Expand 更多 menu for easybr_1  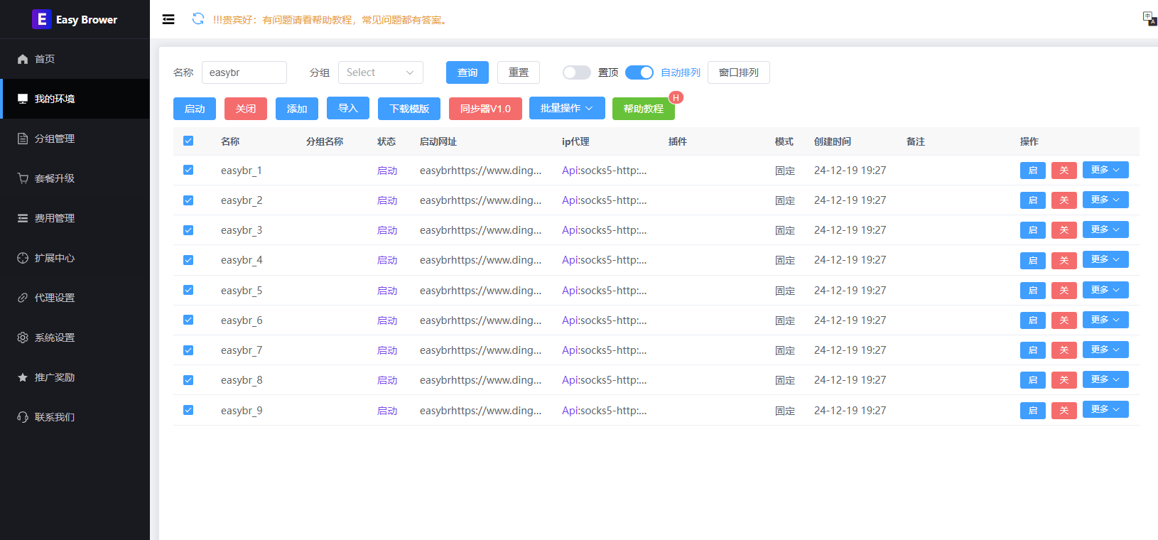tap(1105, 170)
